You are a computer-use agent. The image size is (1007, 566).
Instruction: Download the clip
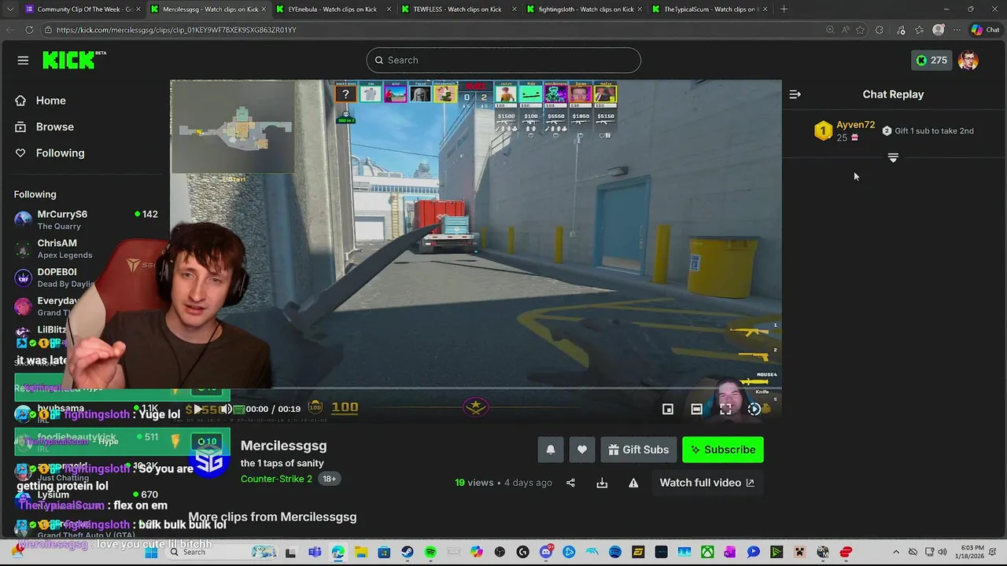pyautogui.click(x=602, y=483)
